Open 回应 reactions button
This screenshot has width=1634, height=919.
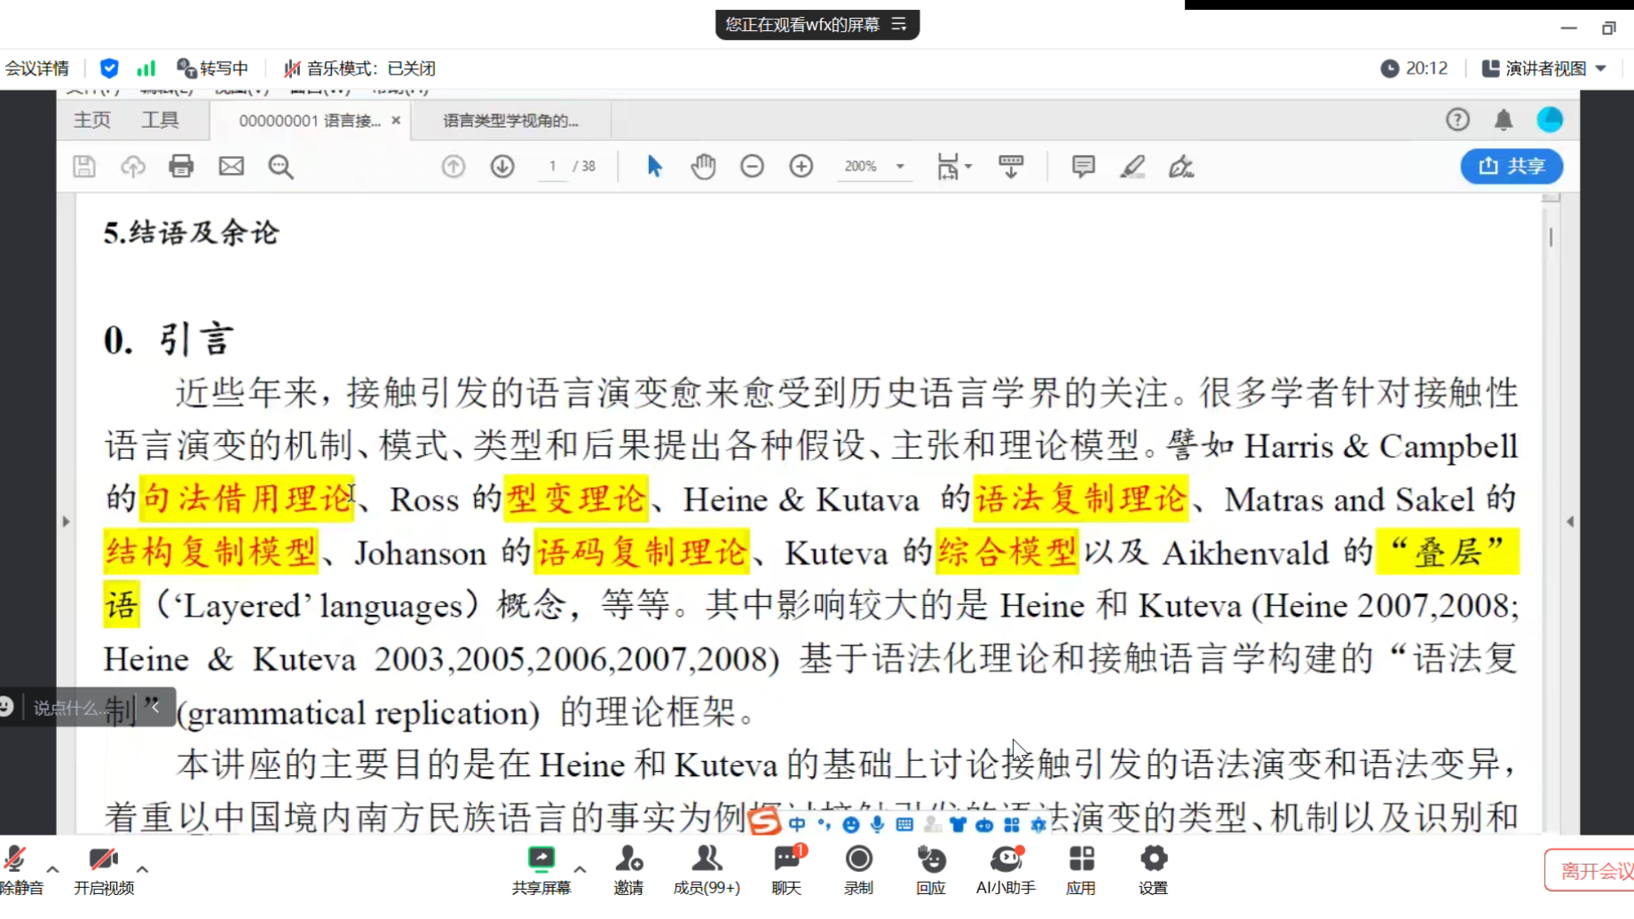click(931, 869)
